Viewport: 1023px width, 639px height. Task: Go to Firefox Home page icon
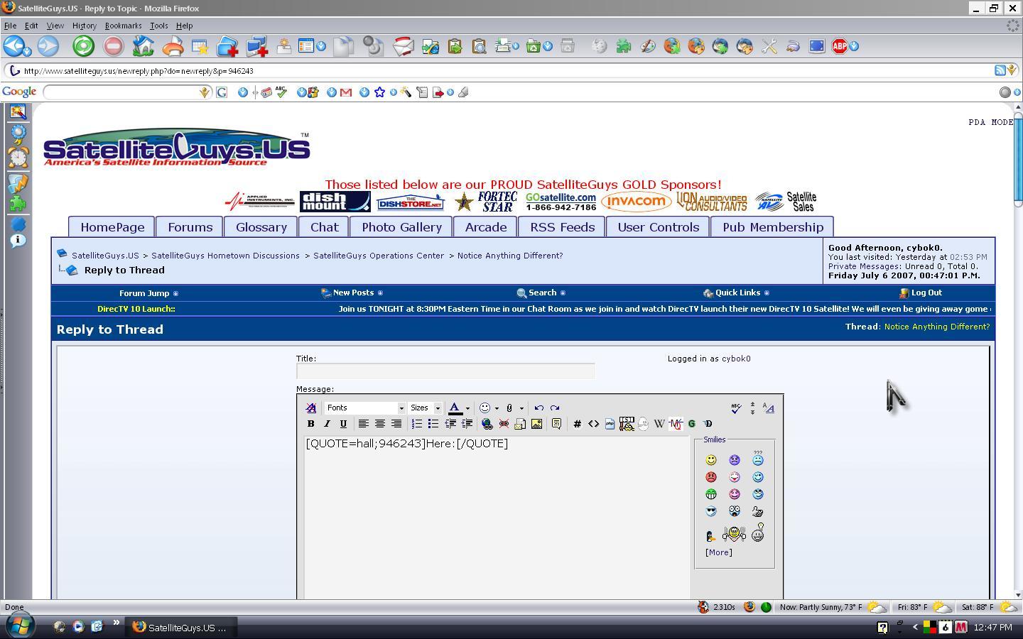click(x=144, y=47)
